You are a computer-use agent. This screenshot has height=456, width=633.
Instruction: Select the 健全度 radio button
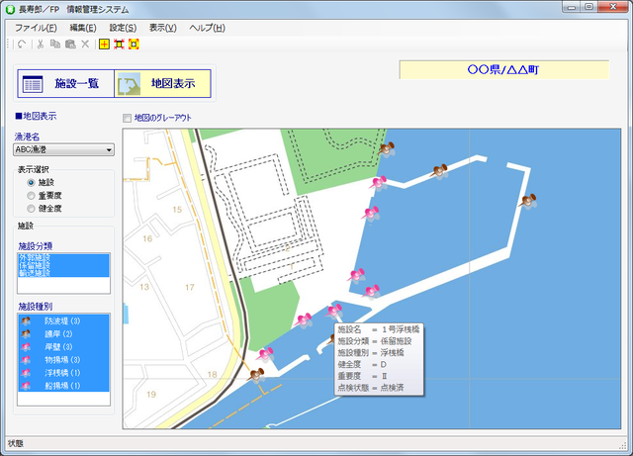click(33, 209)
